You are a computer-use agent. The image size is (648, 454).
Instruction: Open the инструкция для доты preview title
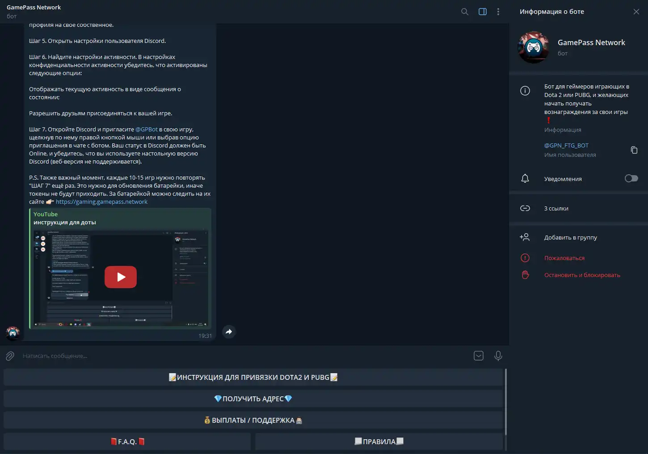point(65,222)
